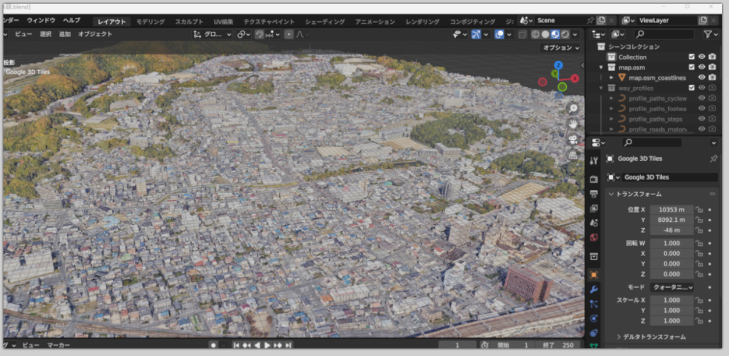
Task: Expand the map.osm_coastlines tree item
Action: (x=611, y=78)
